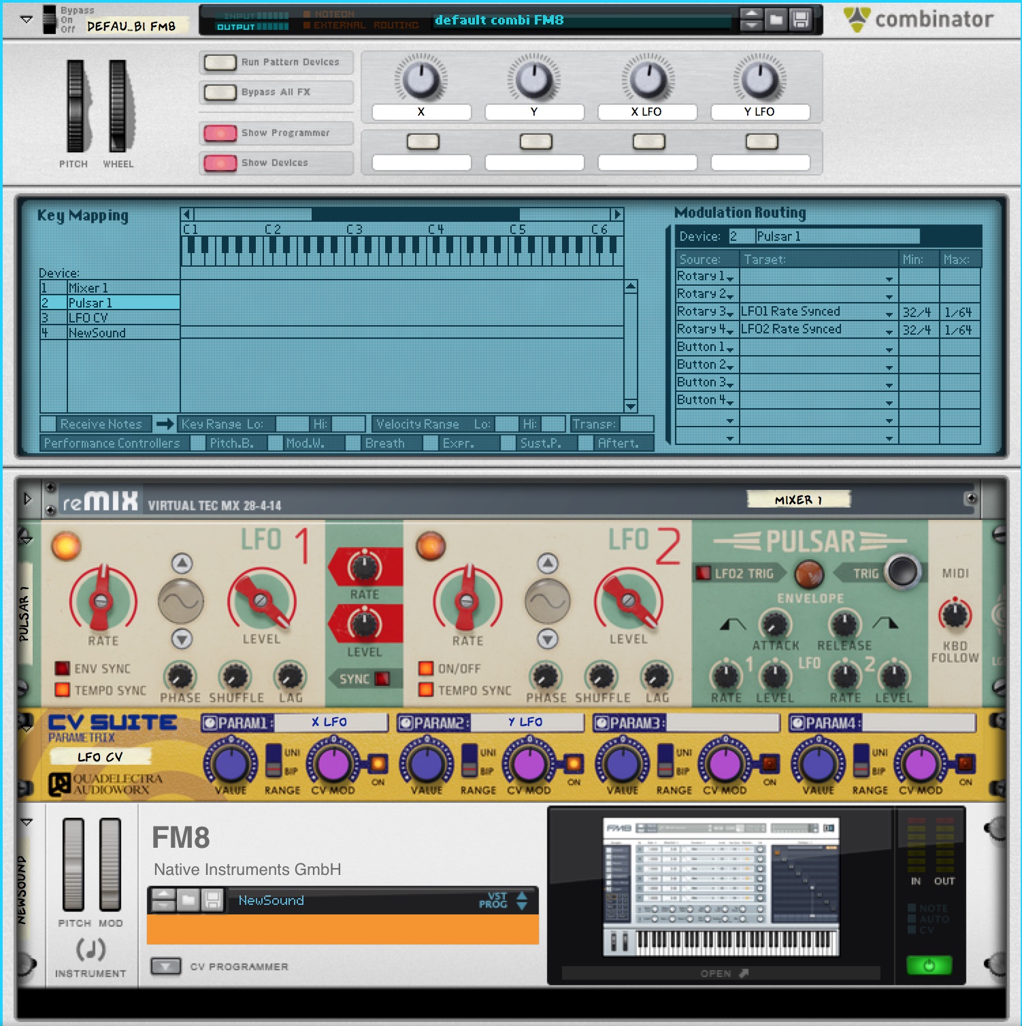Expand FM8 CV Programmer section

coord(165,966)
